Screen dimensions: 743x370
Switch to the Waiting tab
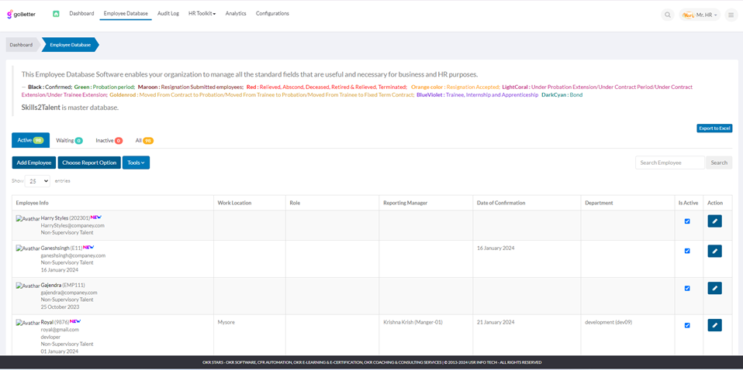(69, 141)
